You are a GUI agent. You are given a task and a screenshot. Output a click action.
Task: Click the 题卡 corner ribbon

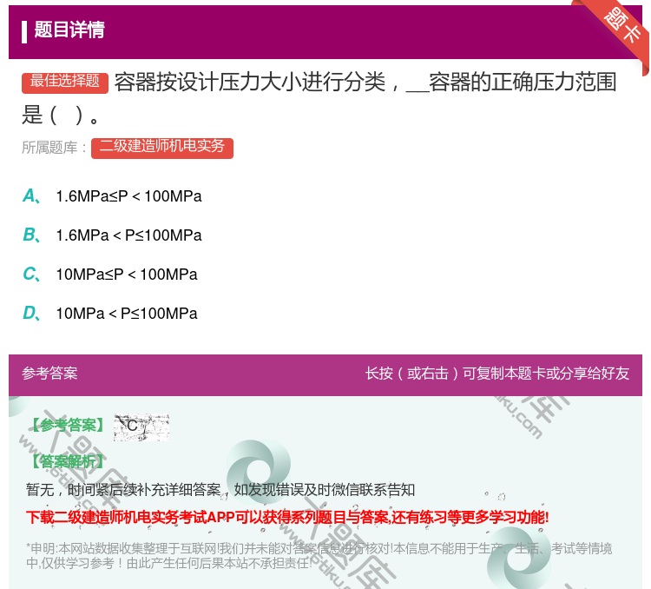(x=621, y=29)
